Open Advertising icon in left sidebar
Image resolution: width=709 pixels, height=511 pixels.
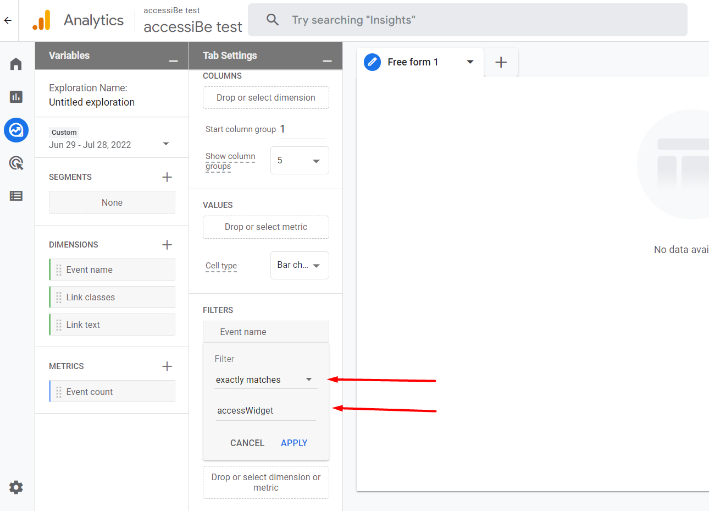pyautogui.click(x=16, y=163)
